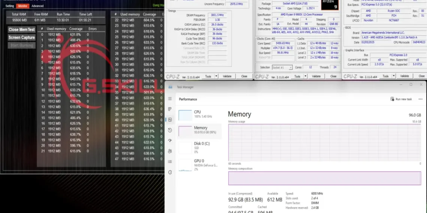Click the Time Left 01:55:21 value
This screenshot has height=213, width=427.
85,20
